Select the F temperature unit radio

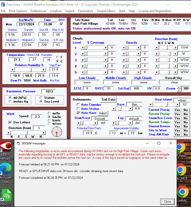point(57,57)
